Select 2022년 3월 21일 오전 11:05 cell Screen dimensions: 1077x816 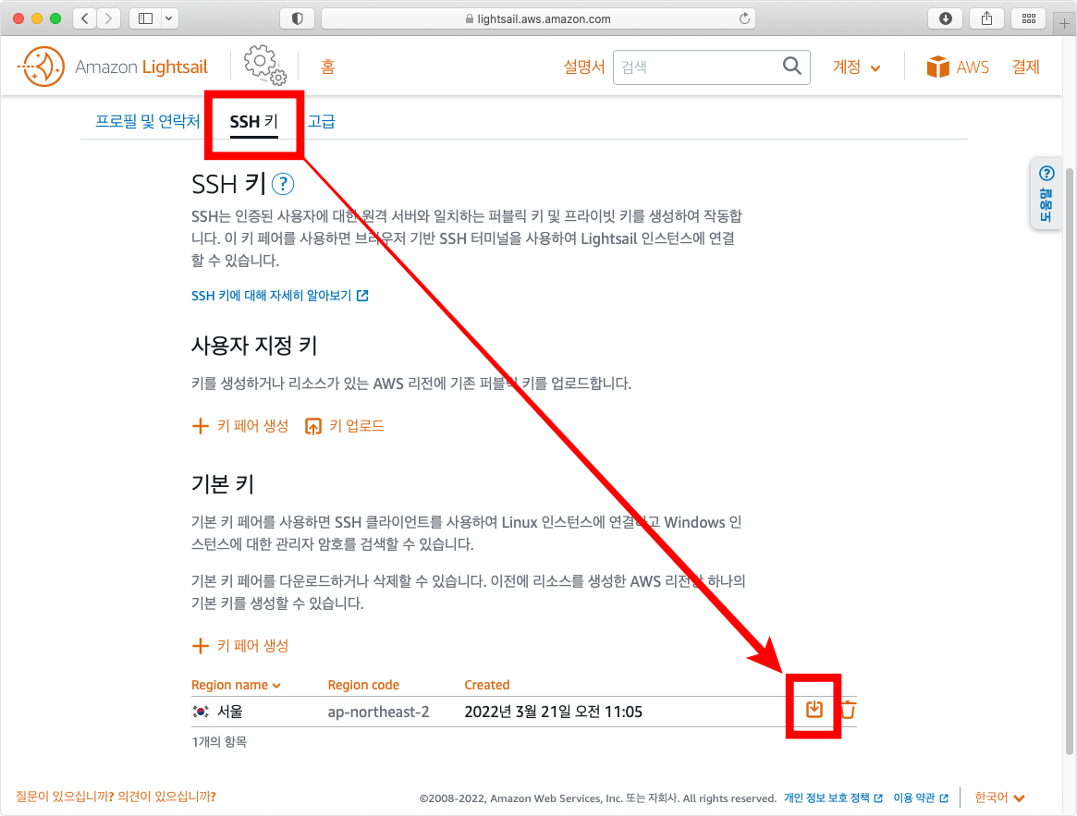pos(553,712)
